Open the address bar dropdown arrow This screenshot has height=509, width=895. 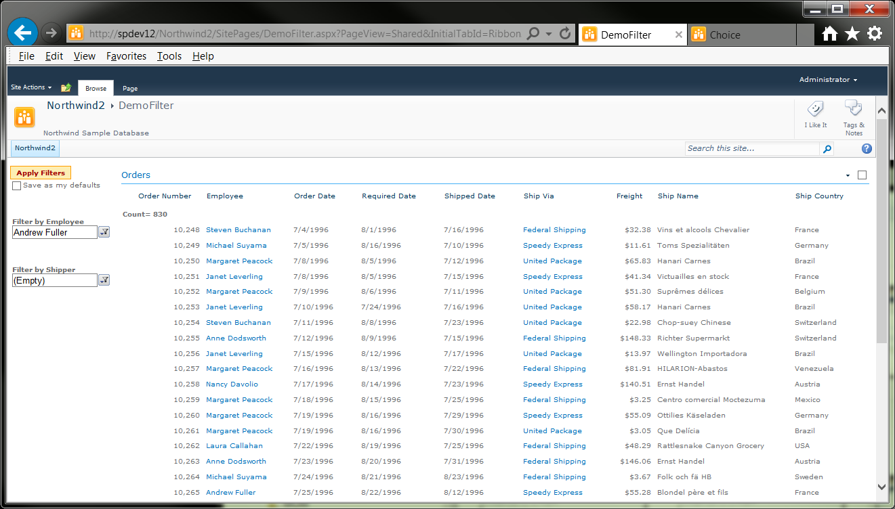[549, 34]
